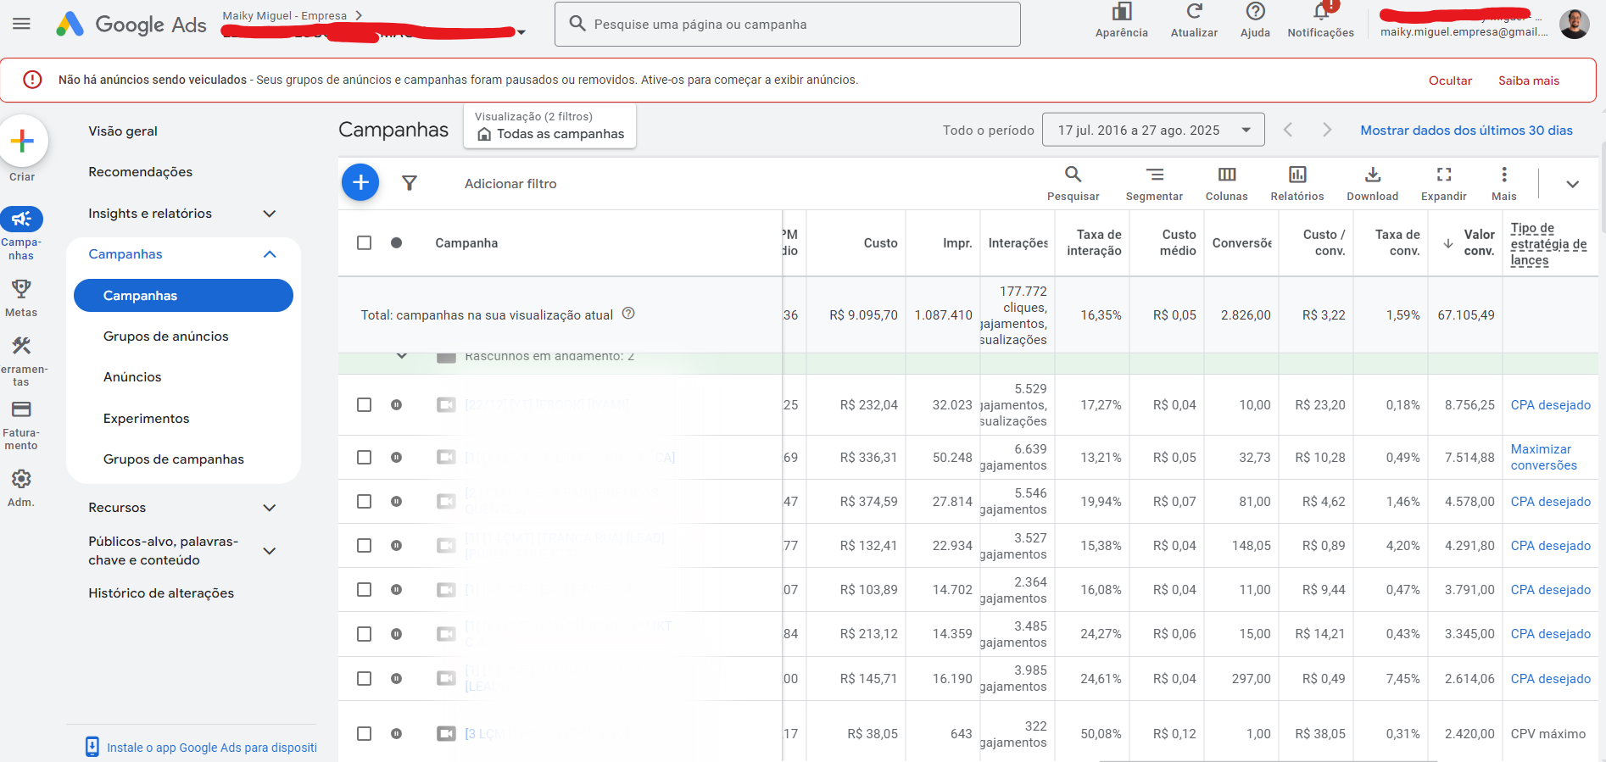Click the Atualizar refresh icon
This screenshot has height=762, width=1606.
(1194, 12)
